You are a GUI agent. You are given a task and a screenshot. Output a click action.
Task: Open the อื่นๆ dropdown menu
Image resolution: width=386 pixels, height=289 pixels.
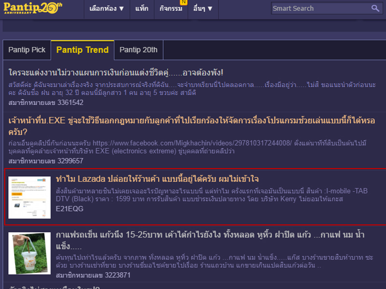point(203,9)
